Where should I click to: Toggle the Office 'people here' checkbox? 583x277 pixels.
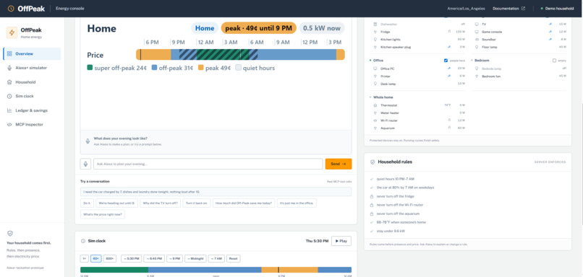tap(446, 61)
